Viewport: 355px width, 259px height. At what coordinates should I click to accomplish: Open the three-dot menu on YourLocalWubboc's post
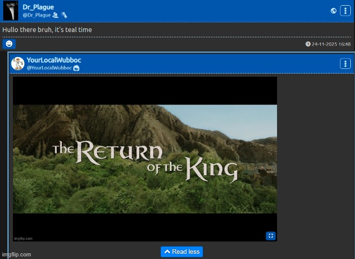[346, 64]
